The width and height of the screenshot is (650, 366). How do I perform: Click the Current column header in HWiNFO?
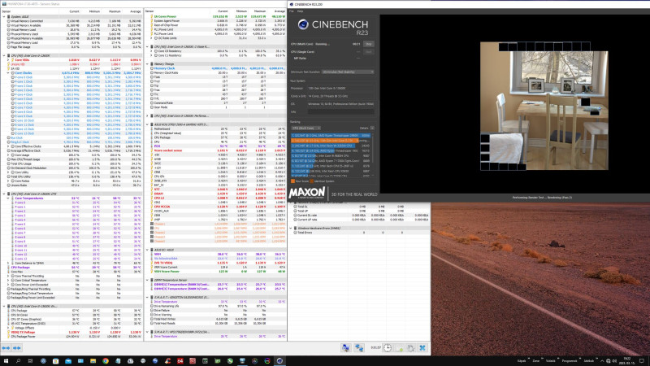[x=74, y=11]
